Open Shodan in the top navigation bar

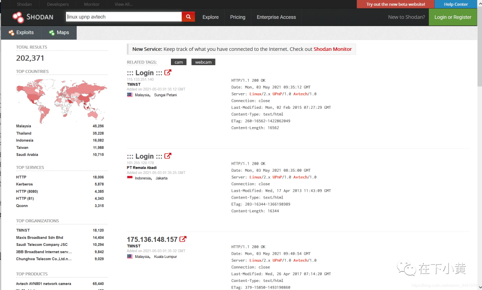(x=24, y=4)
